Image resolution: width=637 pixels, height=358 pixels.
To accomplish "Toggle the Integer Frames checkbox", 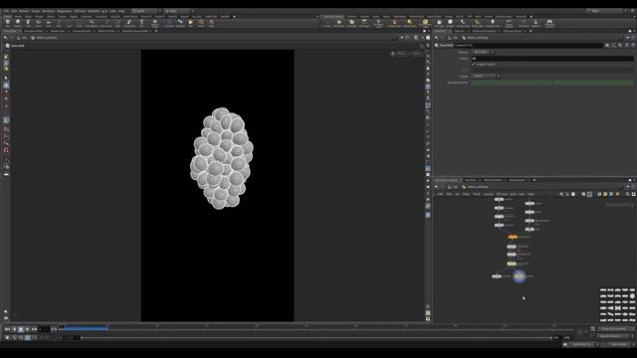I will click(474, 64).
